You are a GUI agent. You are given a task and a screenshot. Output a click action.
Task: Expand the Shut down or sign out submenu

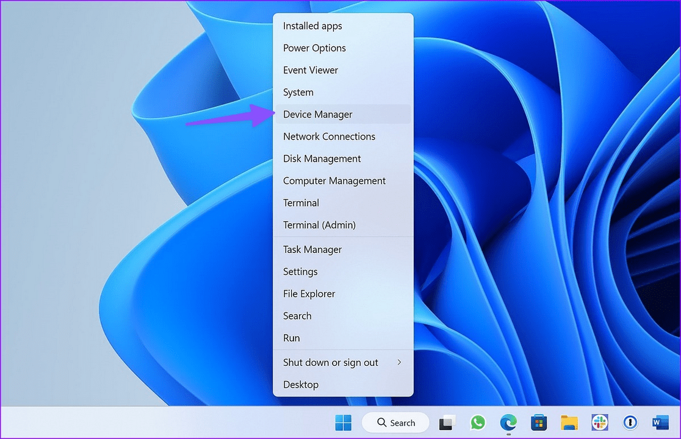pyautogui.click(x=331, y=362)
